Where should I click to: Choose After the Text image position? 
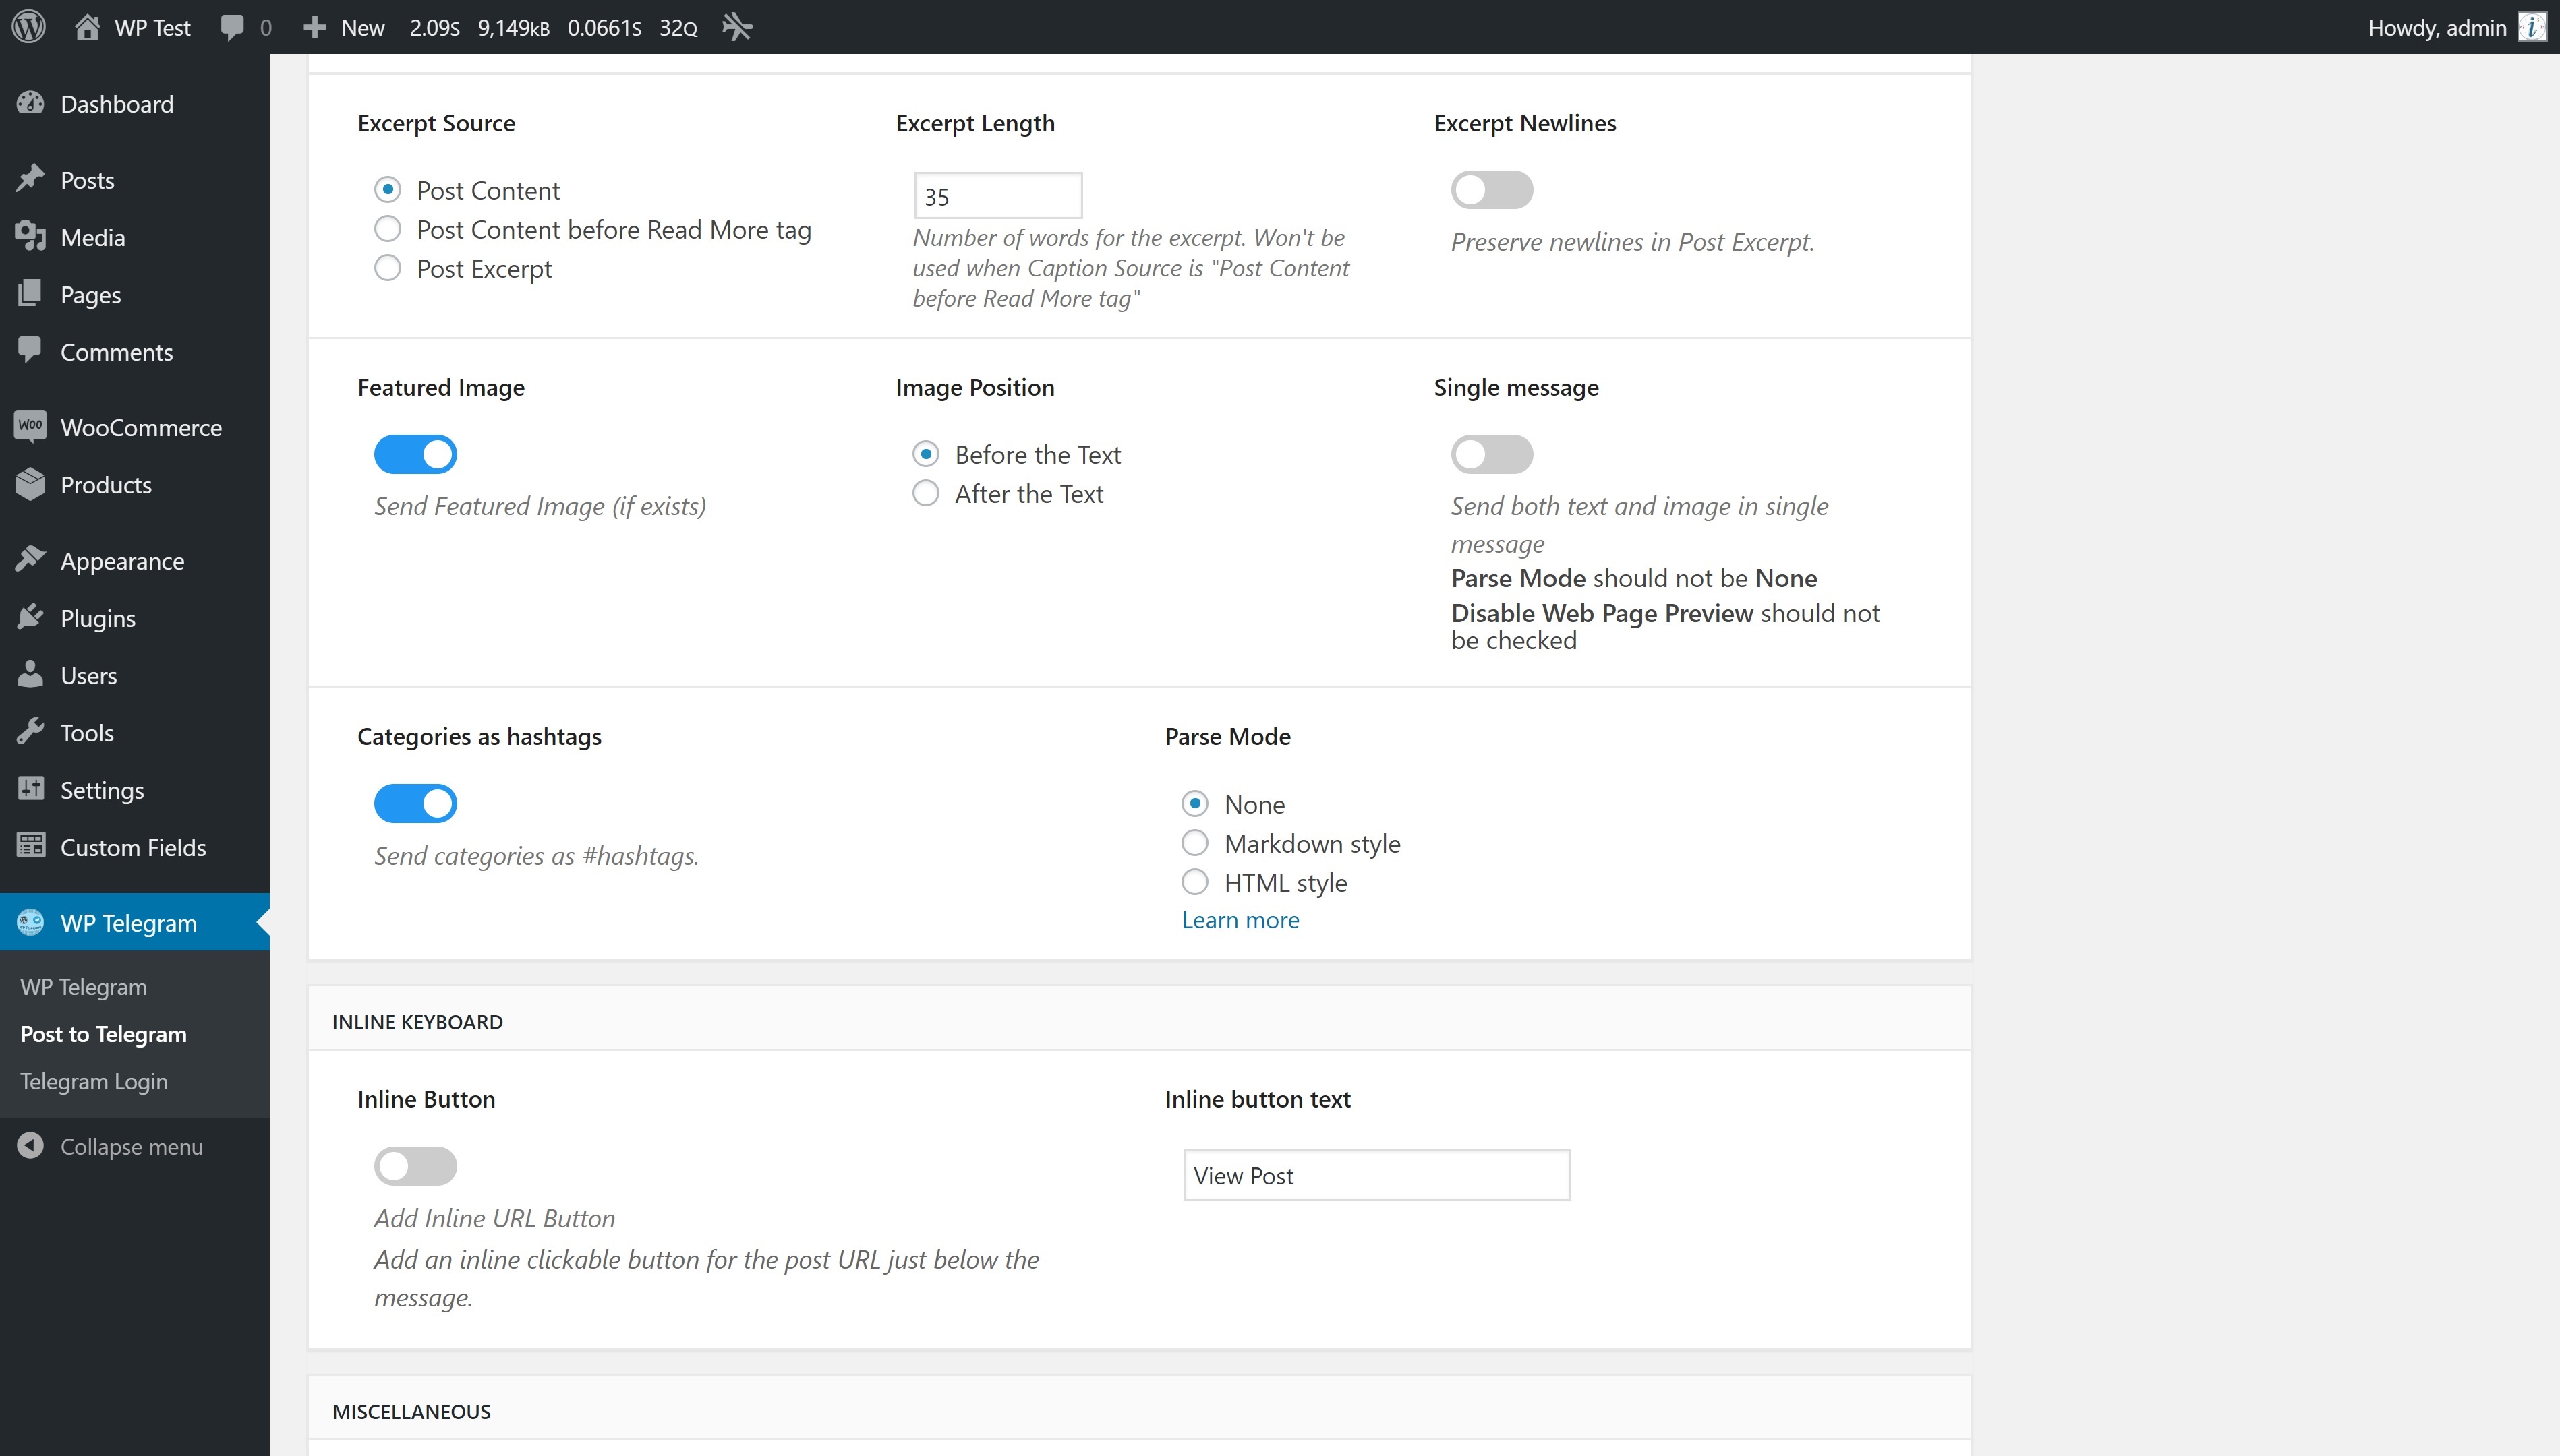pos(925,493)
